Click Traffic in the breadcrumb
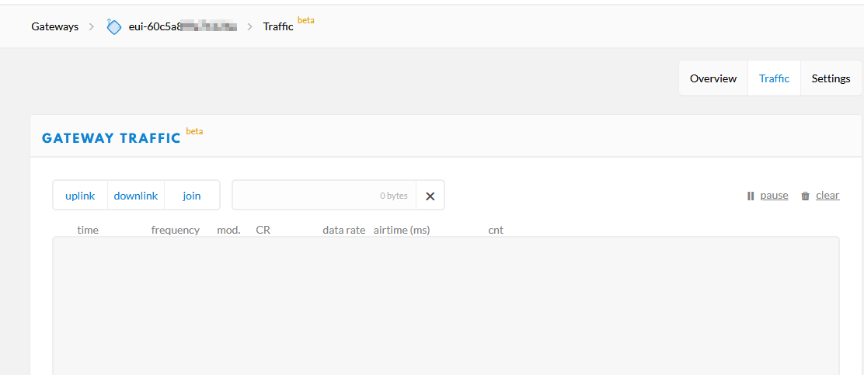The image size is (864, 375). pyautogui.click(x=278, y=26)
